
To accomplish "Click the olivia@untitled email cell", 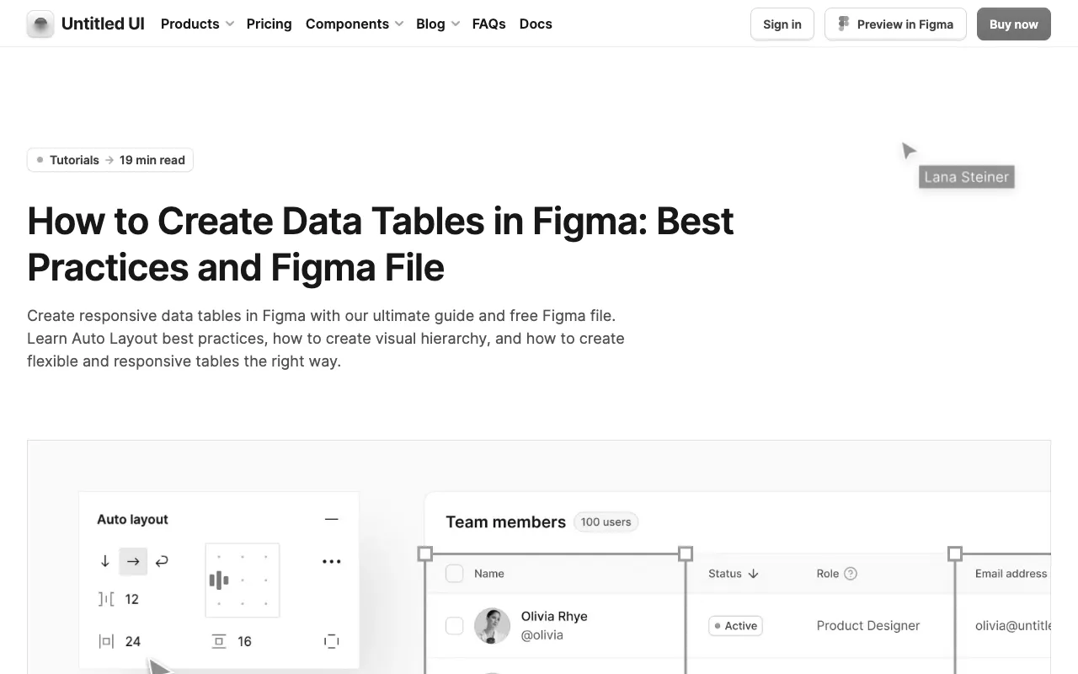I will [1013, 626].
